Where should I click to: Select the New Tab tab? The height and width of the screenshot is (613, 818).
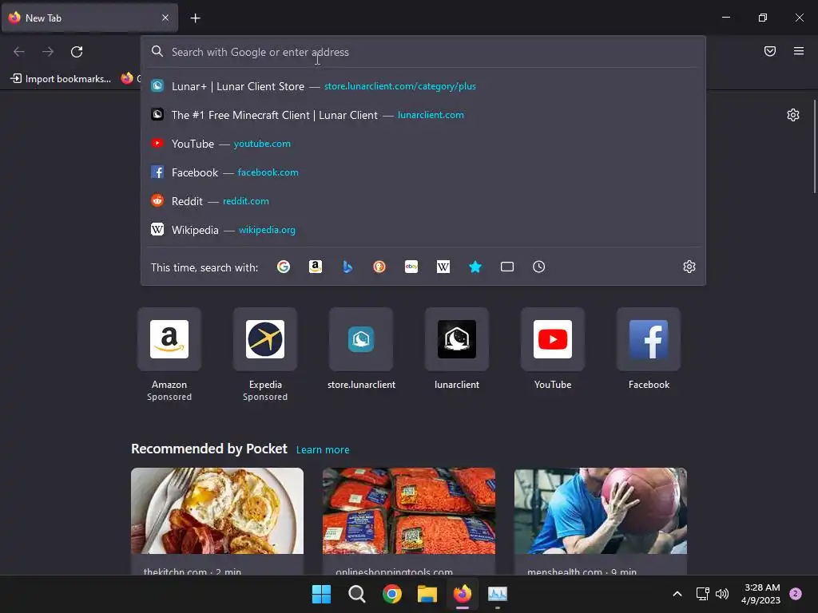(89, 18)
